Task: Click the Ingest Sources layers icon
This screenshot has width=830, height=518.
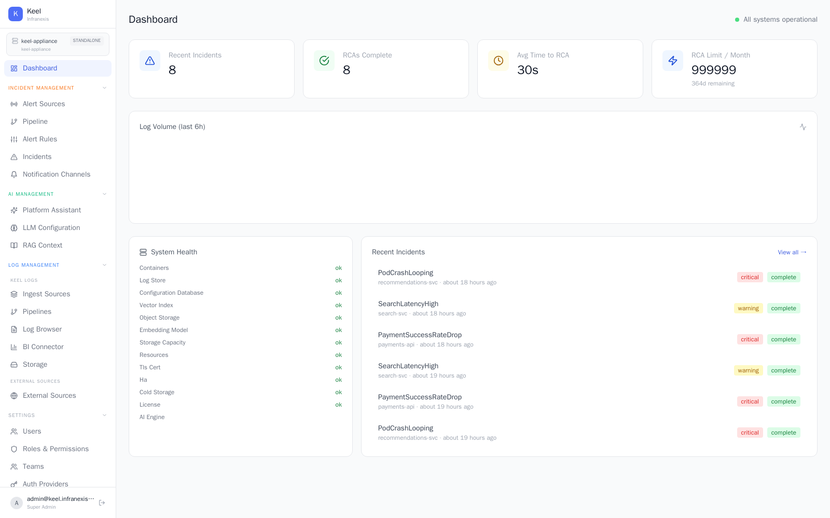Action: point(14,294)
